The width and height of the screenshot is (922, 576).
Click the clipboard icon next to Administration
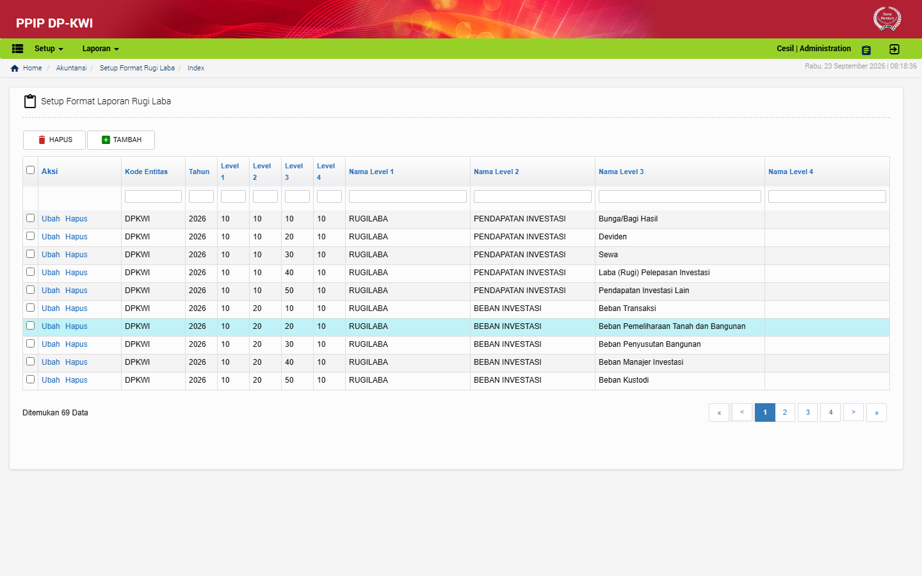click(x=866, y=50)
